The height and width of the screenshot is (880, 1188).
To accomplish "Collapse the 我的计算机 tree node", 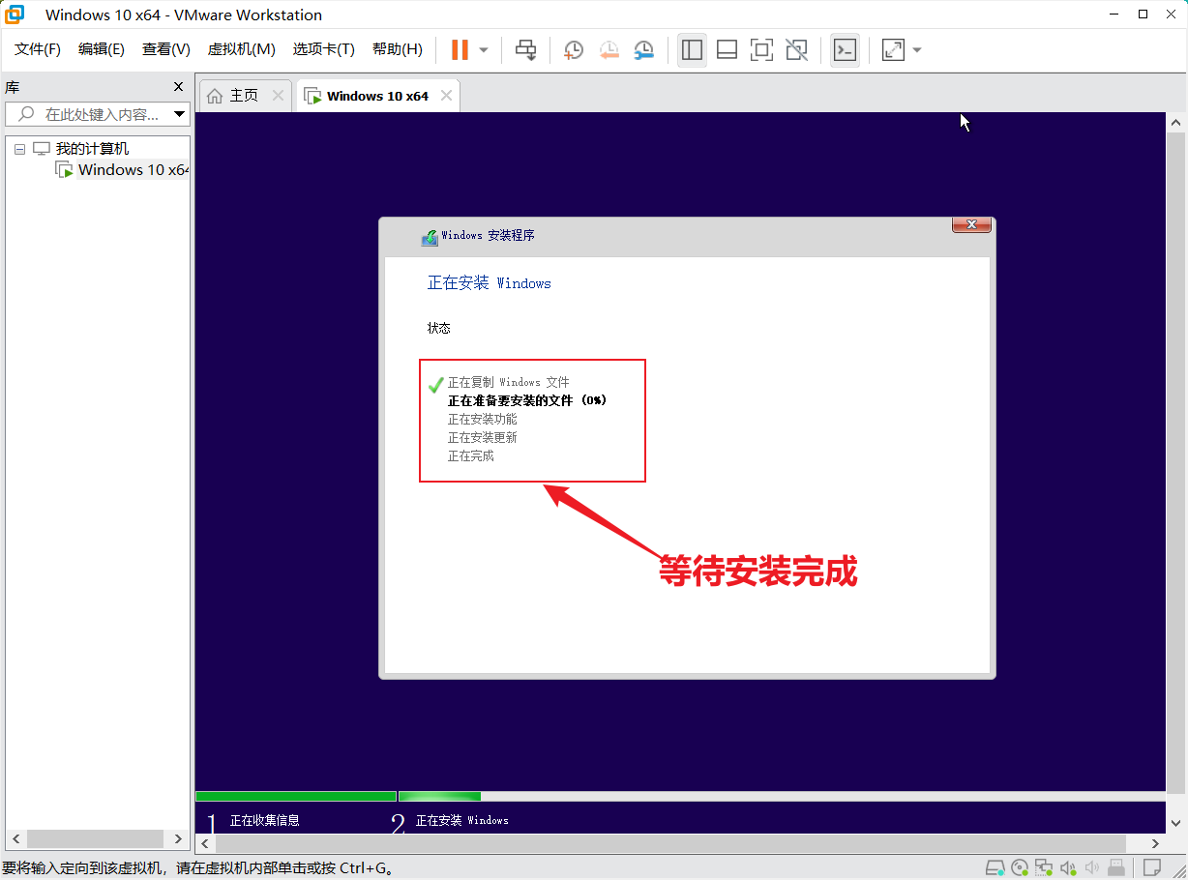I will click(19, 149).
